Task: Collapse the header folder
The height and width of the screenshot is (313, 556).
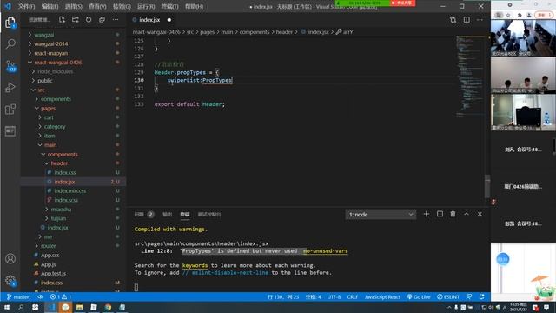Action: pyautogui.click(x=59, y=163)
